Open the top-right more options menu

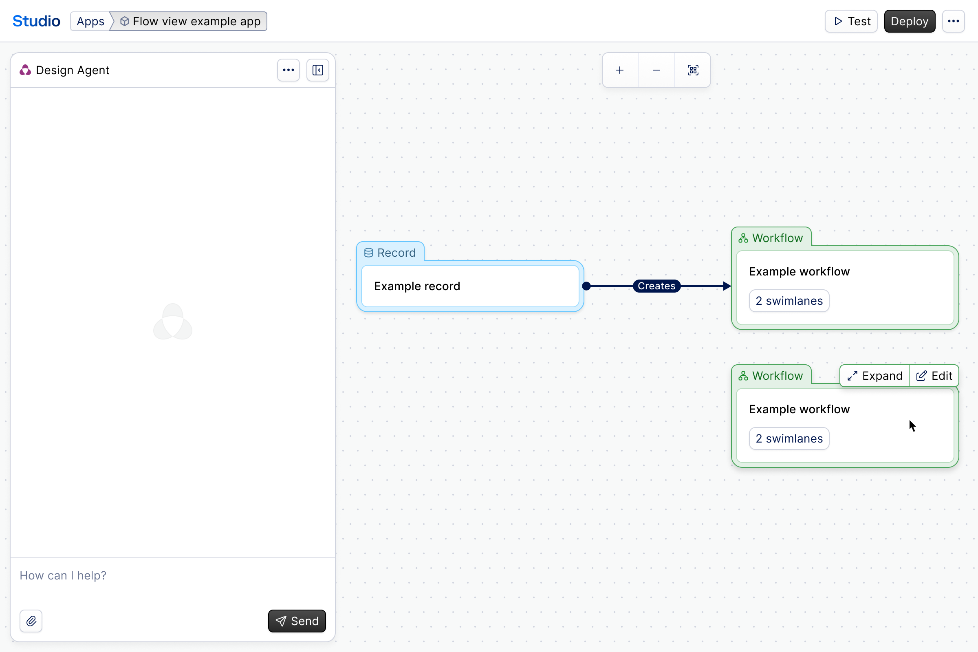(x=953, y=21)
